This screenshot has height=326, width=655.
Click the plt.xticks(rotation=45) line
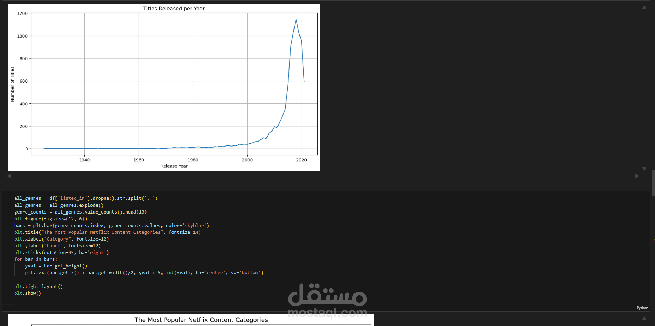tap(61, 253)
